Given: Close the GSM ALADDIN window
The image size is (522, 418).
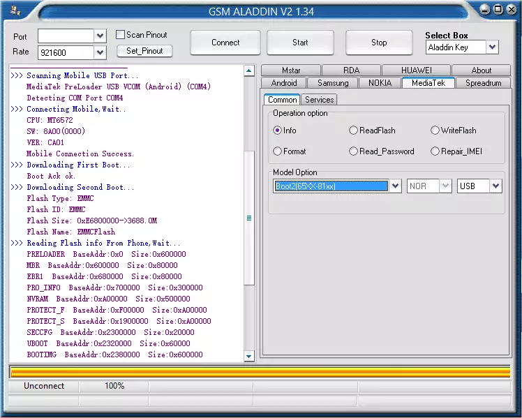Looking at the screenshot, I should point(512,9).
